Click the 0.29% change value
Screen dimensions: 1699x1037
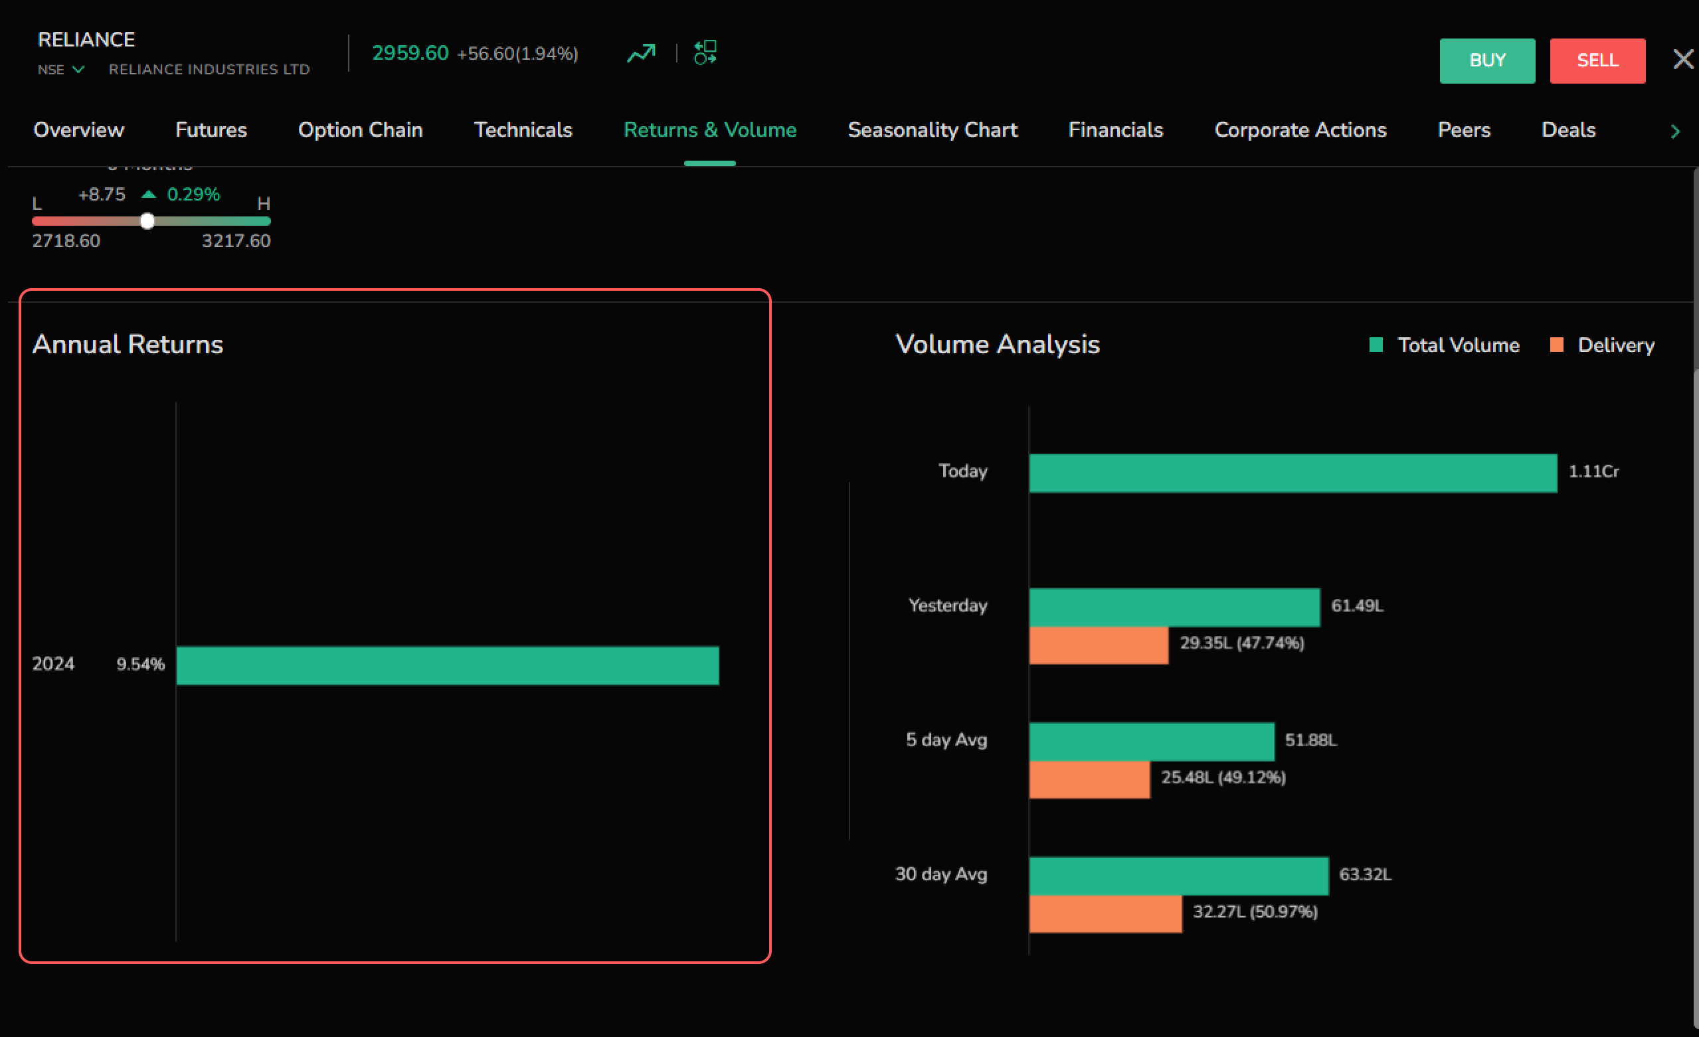tap(193, 195)
